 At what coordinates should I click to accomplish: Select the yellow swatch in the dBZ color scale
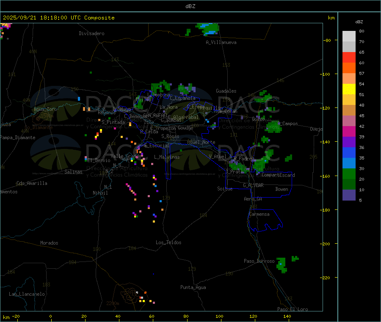(x=349, y=89)
